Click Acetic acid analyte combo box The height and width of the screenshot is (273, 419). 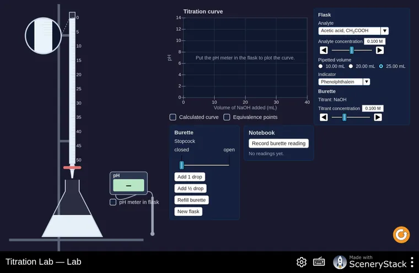[353, 31]
